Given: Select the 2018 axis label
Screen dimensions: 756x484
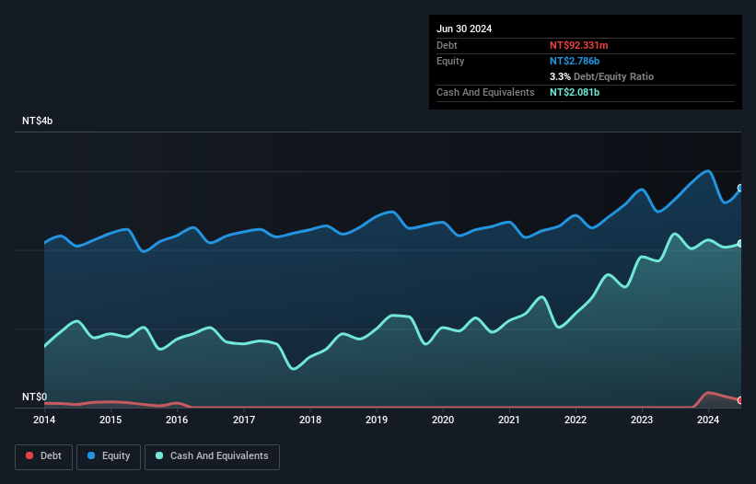Looking at the screenshot, I should pyautogui.click(x=310, y=420).
